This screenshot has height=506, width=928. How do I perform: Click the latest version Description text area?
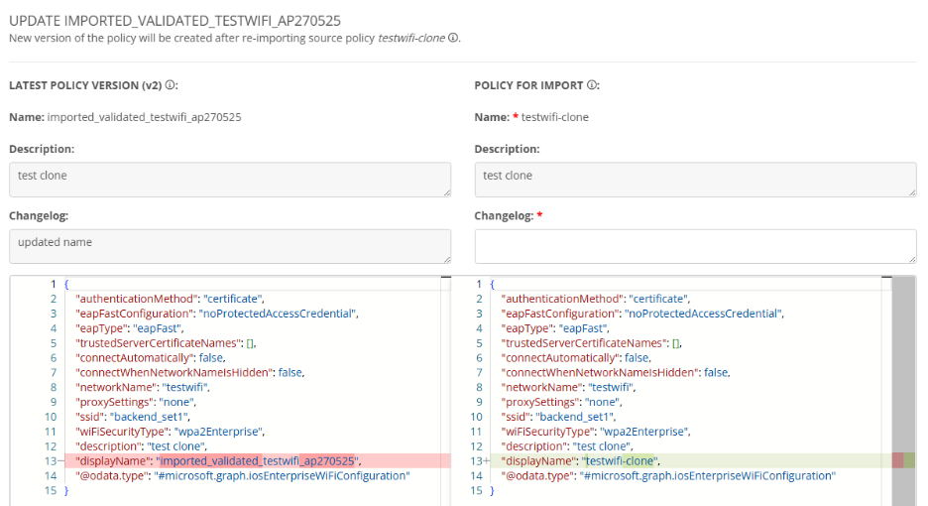tap(228, 180)
